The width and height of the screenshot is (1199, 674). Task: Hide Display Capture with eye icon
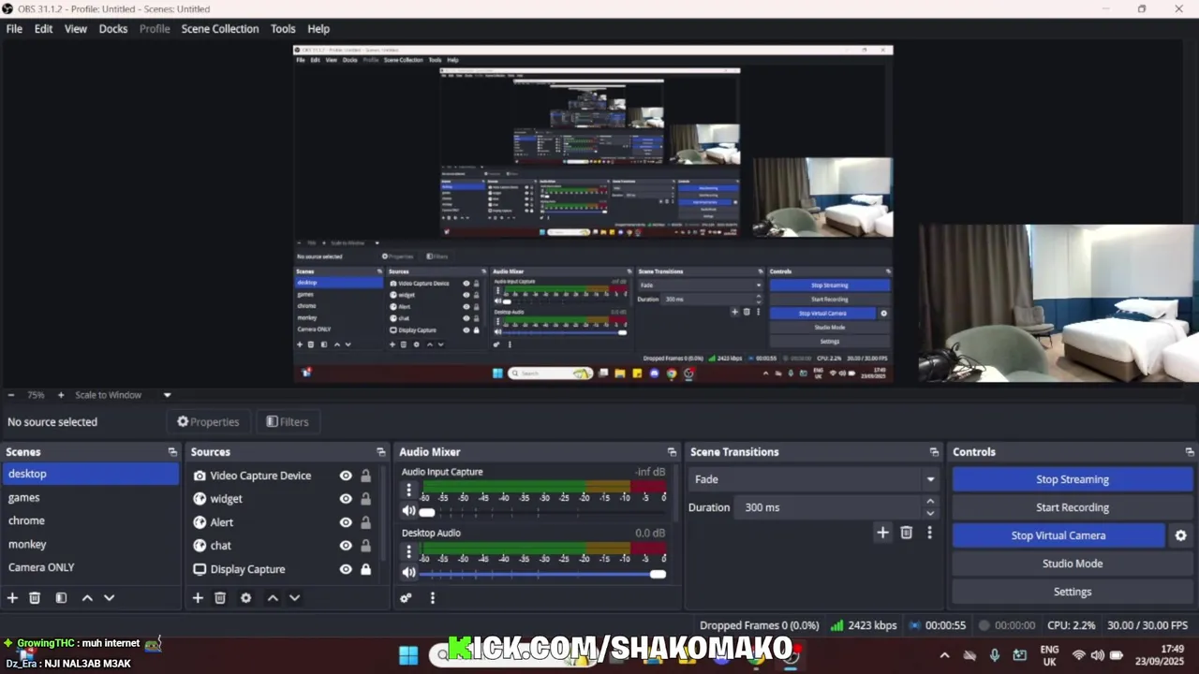point(346,569)
